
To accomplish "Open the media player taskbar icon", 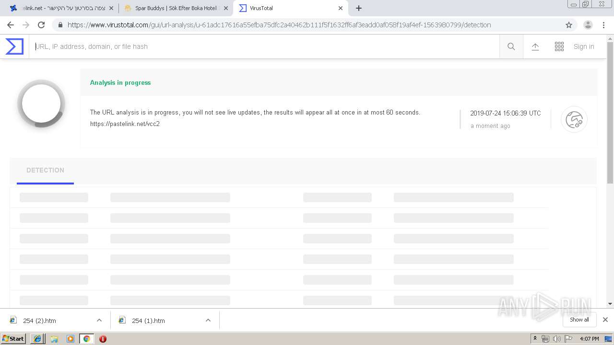I will [71, 339].
